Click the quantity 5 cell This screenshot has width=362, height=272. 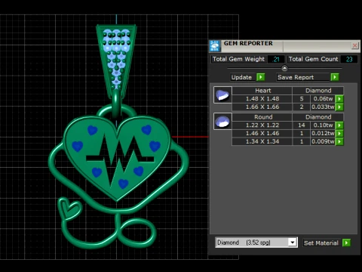point(302,99)
